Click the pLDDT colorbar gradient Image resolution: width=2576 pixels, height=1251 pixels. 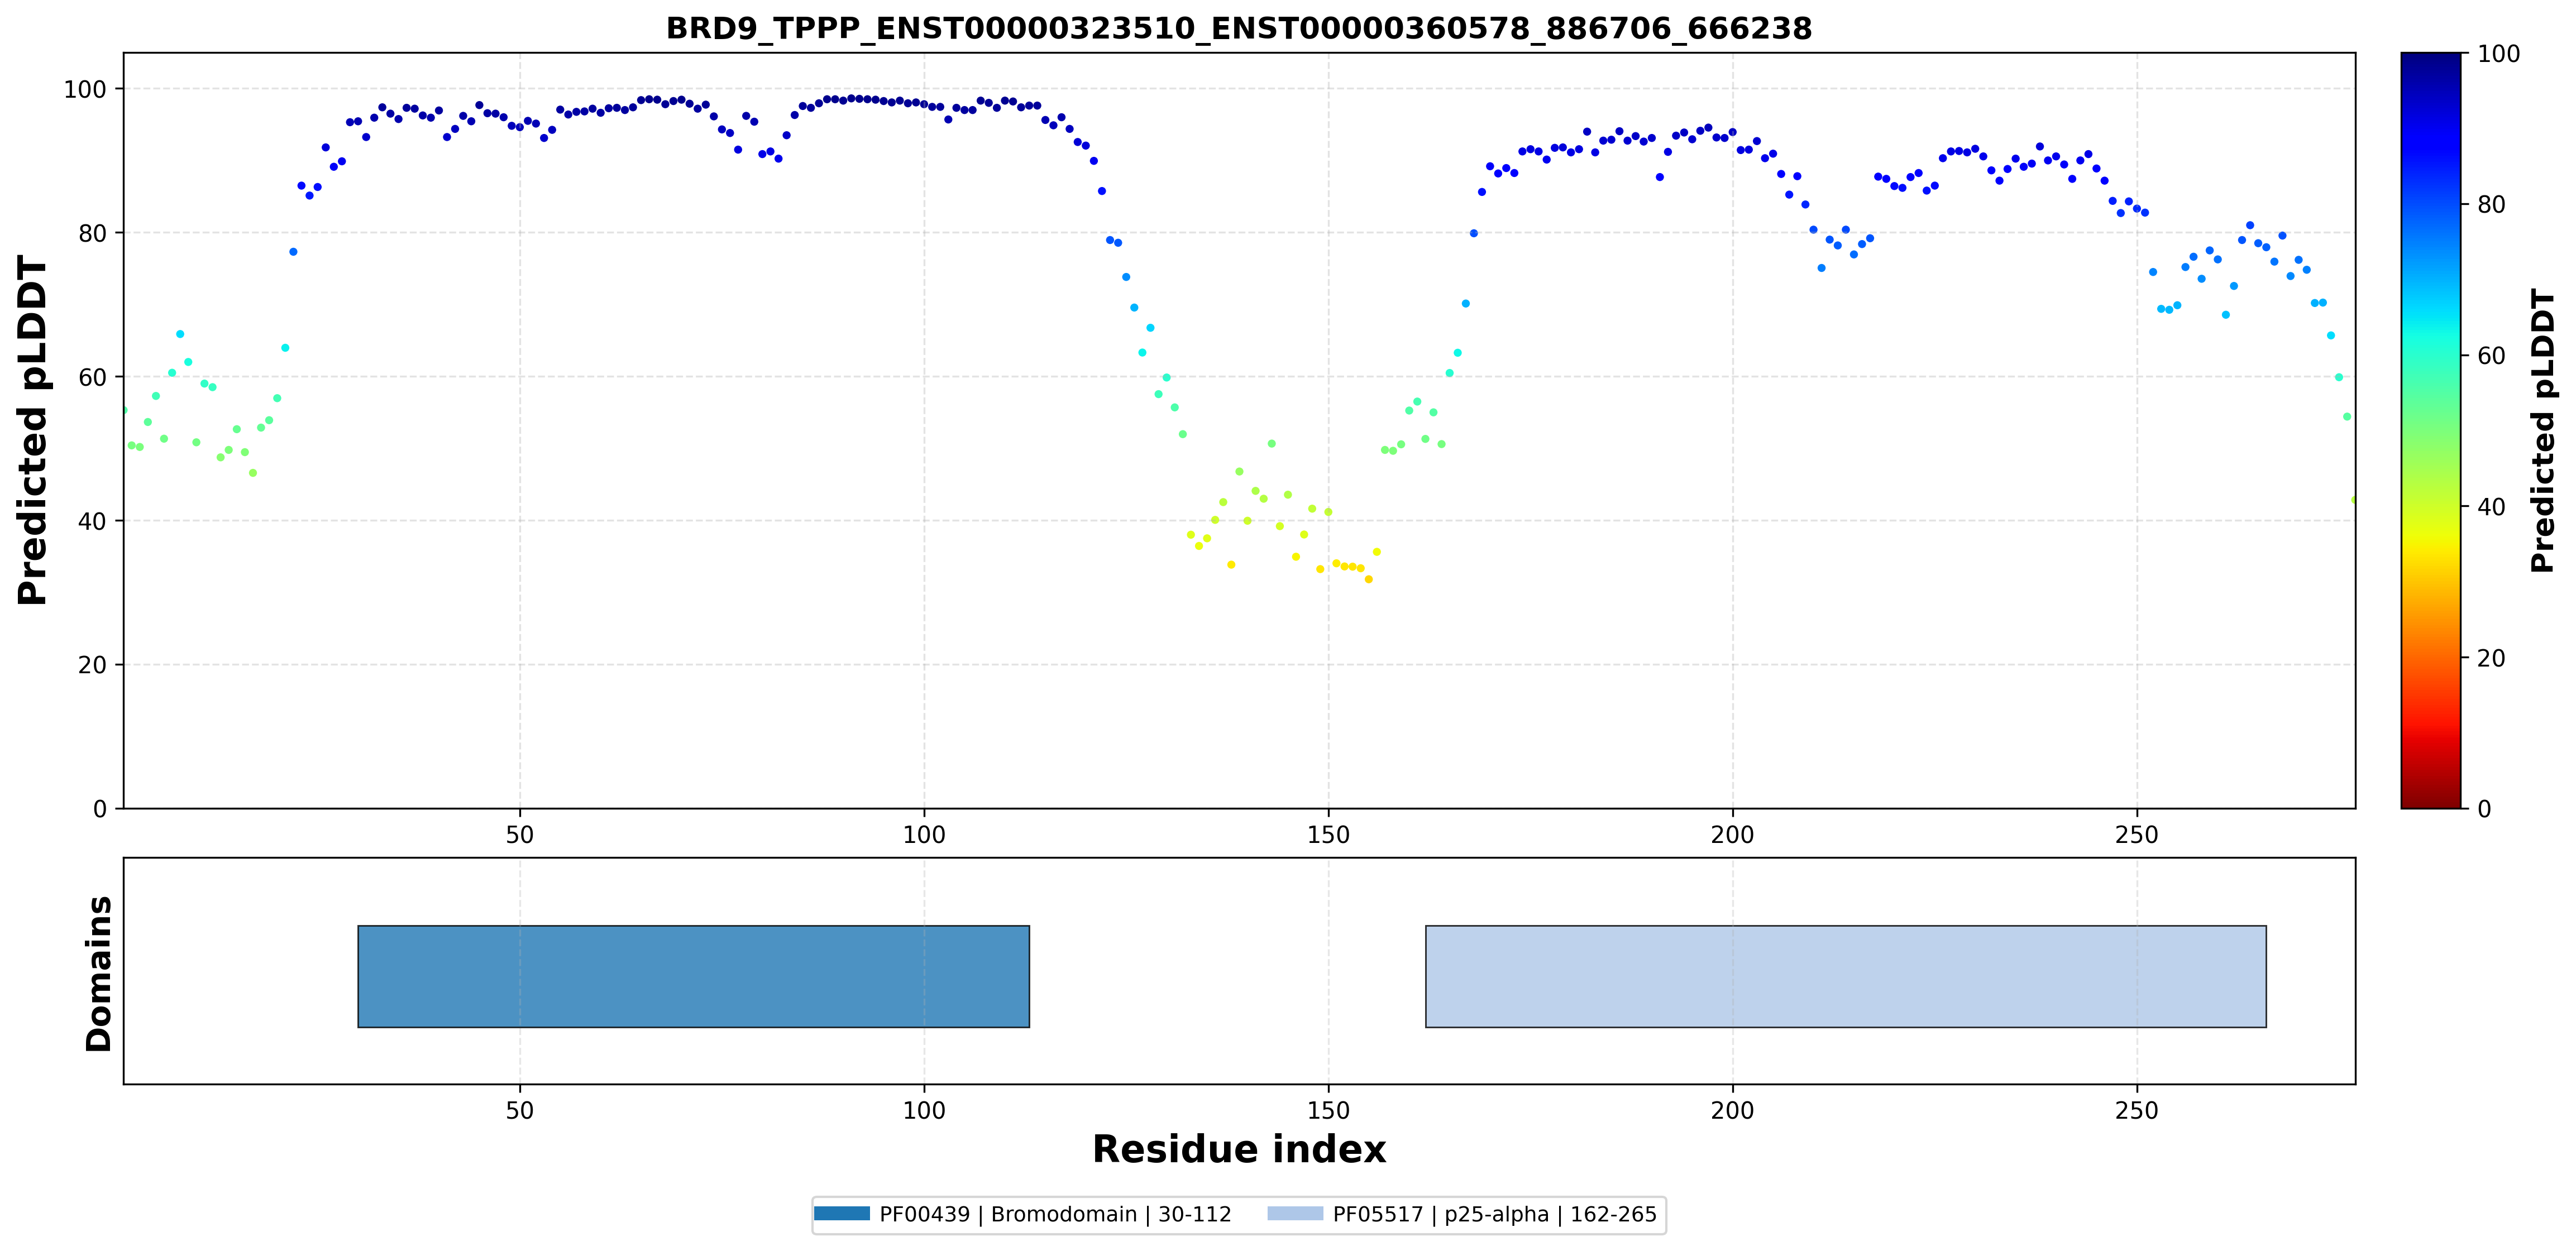[2431, 430]
